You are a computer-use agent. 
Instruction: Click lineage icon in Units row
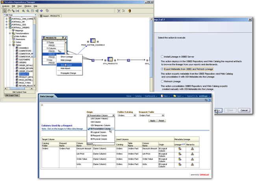click(180, 164)
